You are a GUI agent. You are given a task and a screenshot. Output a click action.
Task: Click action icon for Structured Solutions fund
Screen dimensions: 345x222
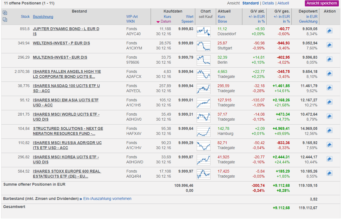point(329,130)
